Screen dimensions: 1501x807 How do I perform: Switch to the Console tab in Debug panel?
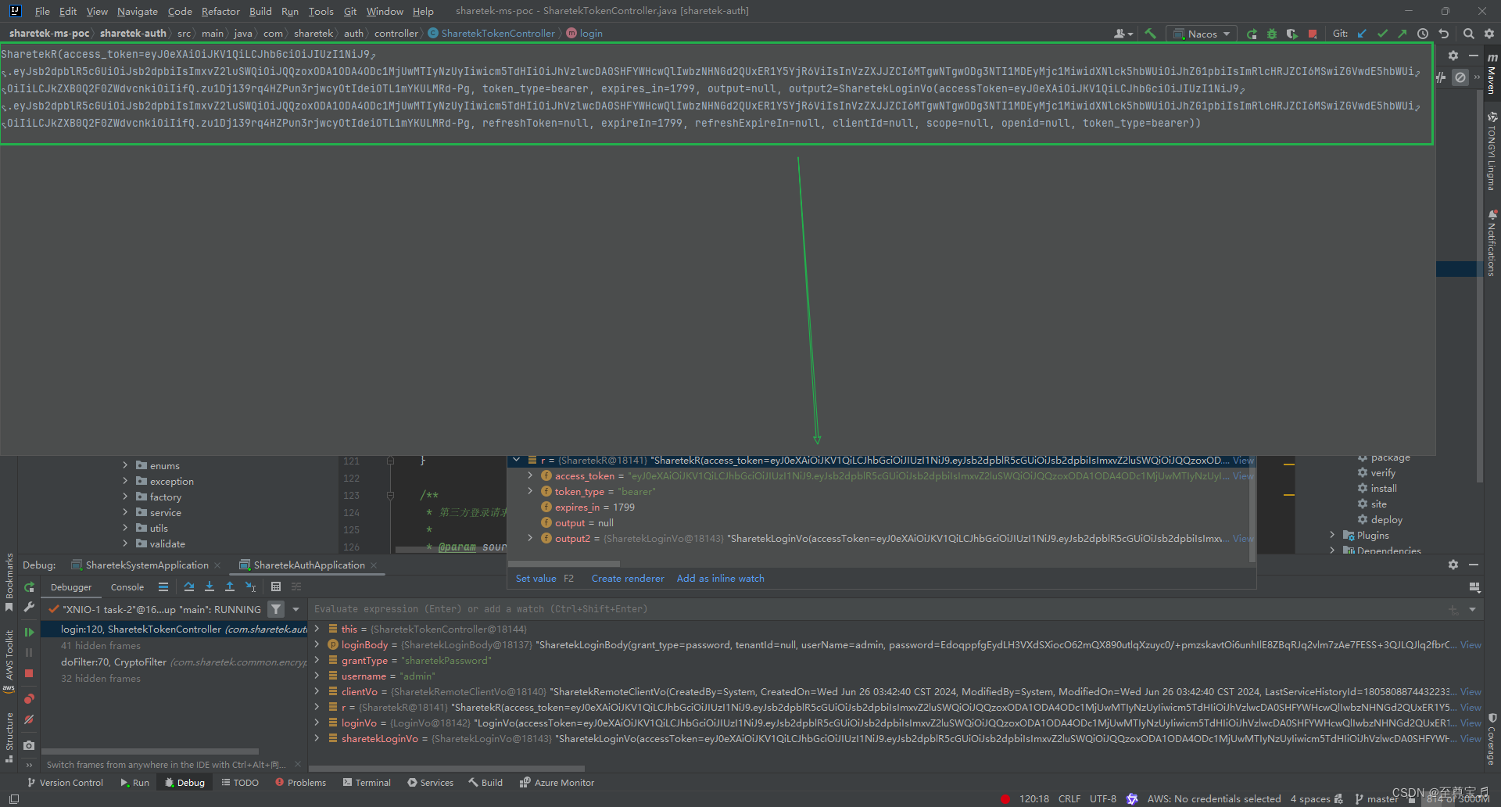tap(127, 586)
